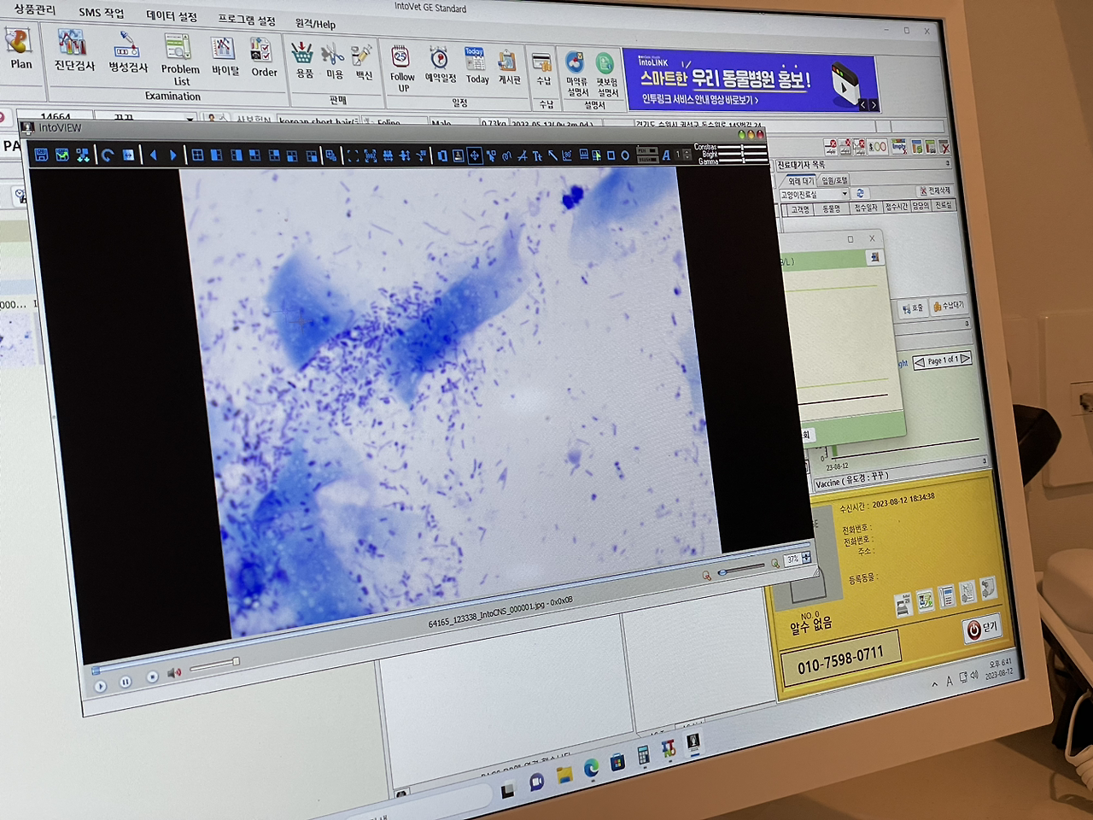This screenshot has height=820, width=1093.
Task: Open 진단검사 in the Examination group
Action: (74, 50)
